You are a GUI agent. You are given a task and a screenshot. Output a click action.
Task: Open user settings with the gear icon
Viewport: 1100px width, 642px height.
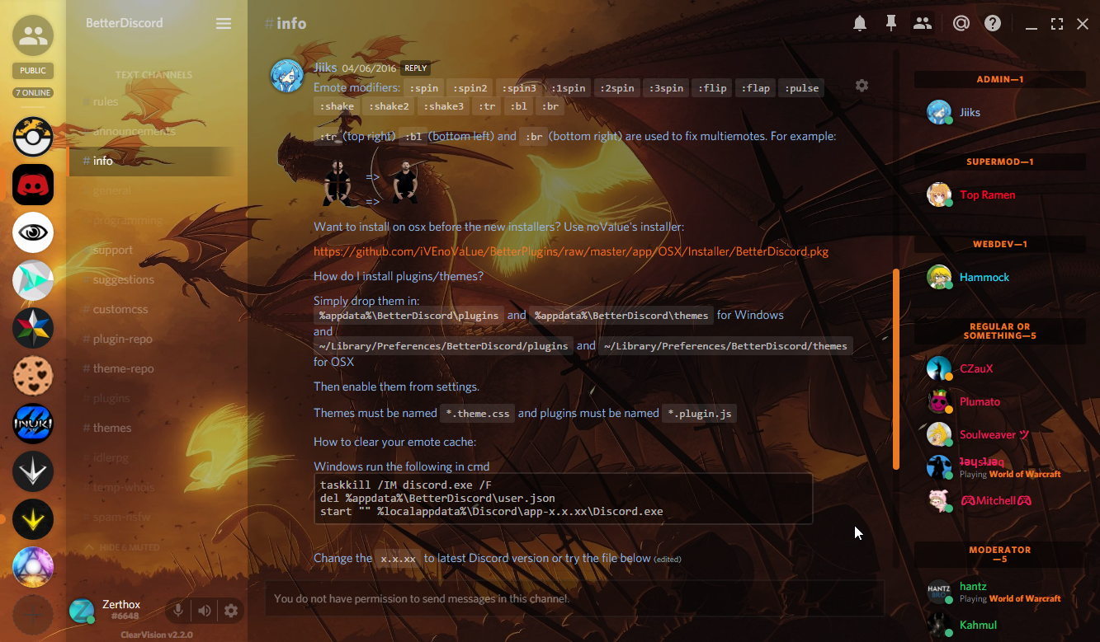pos(231,610)
